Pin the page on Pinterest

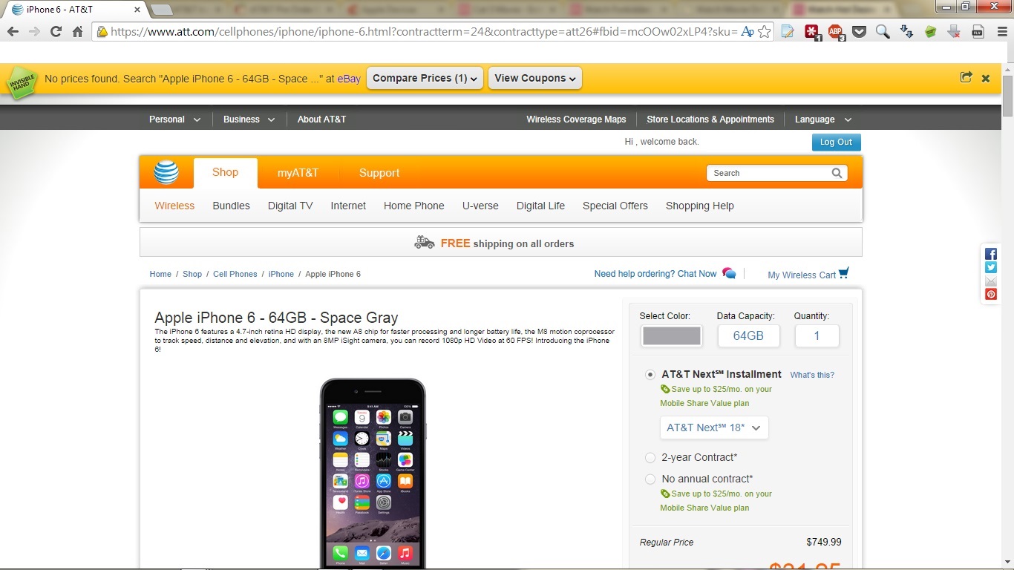tap(991, 295)
